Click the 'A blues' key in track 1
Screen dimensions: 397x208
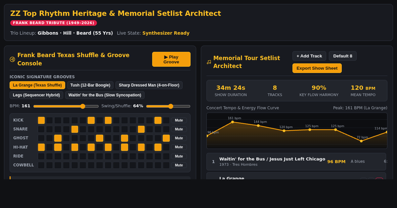[358, 161]
